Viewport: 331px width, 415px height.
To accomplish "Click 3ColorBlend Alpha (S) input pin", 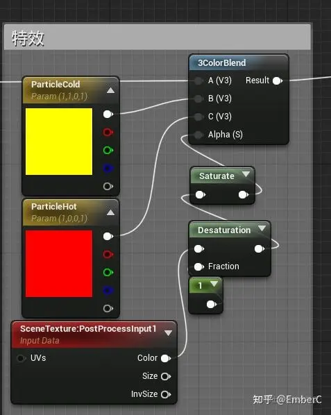I will pyautogui.click(x=198, y=135).
